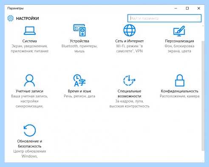Click the Параметры window title
This screenshot has height=167, width=209.
(x=15, y=8)
